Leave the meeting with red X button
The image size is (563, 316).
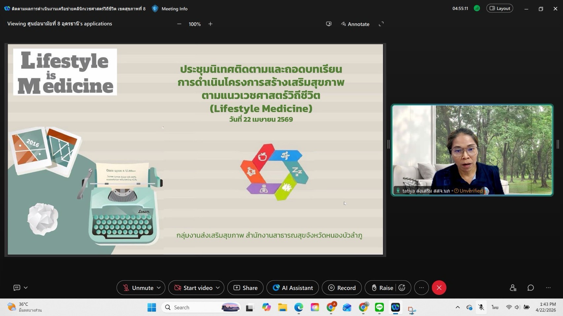(439, 288)
